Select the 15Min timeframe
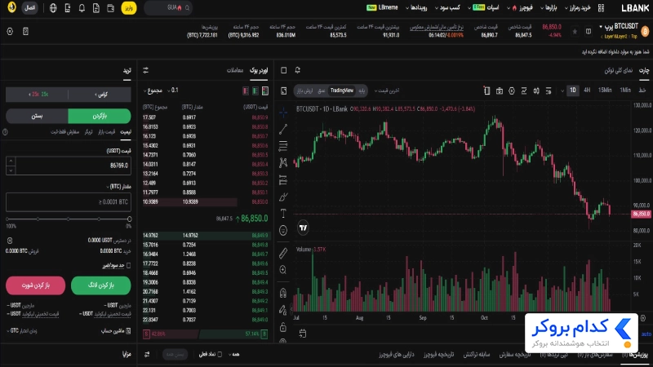This screenshot has width=653, height=367. [605, 91]
